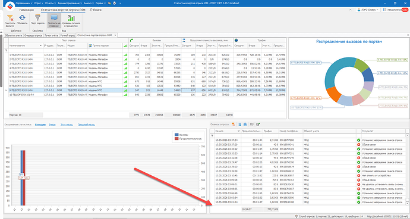Click the printer icon in title bar

pyautogui.click(x=115, y=3)
